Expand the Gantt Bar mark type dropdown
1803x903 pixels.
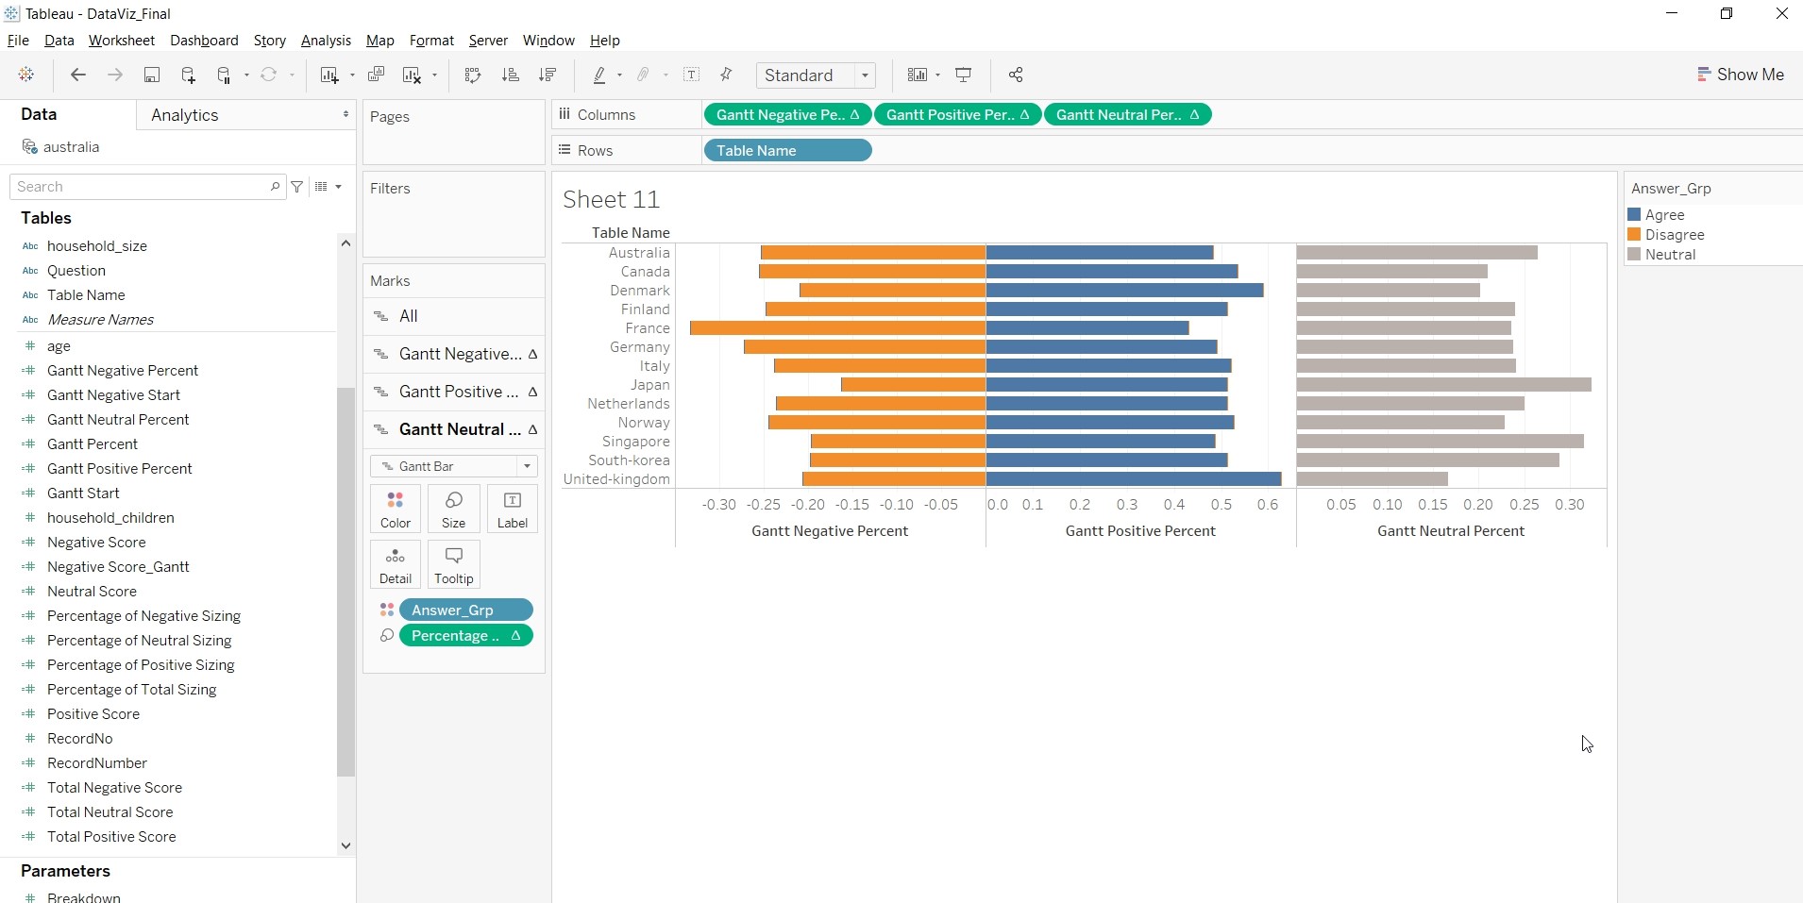[527, 466]
